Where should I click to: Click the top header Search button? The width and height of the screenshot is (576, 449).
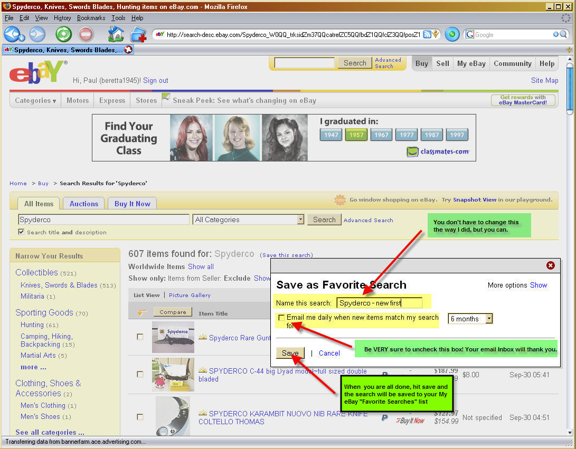[x=354, y=63]
